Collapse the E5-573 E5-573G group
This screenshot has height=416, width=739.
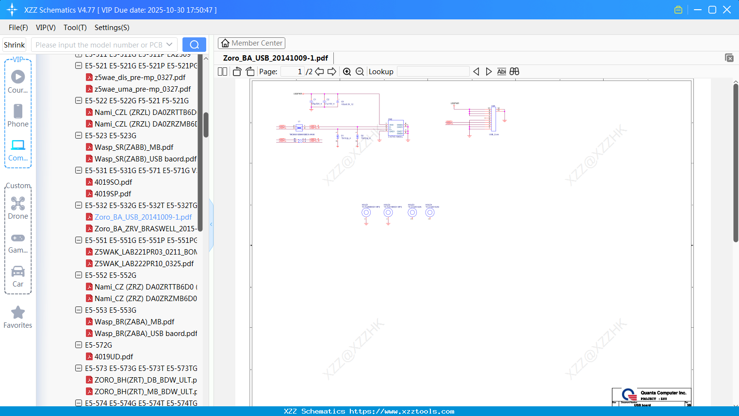pyautogui.click(x=79, y=368)
